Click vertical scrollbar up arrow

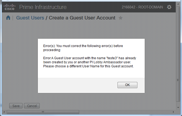click(178, 4)
